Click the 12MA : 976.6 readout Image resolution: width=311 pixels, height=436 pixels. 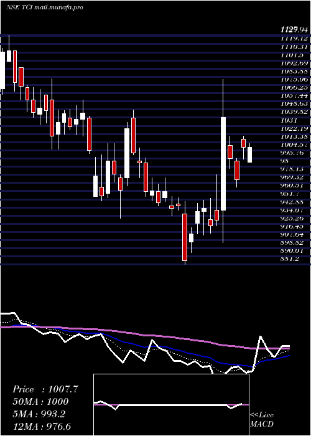point(43,426)
